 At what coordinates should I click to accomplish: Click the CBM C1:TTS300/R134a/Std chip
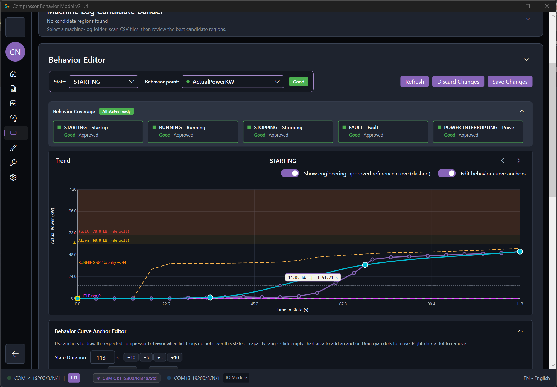[127, 378]
